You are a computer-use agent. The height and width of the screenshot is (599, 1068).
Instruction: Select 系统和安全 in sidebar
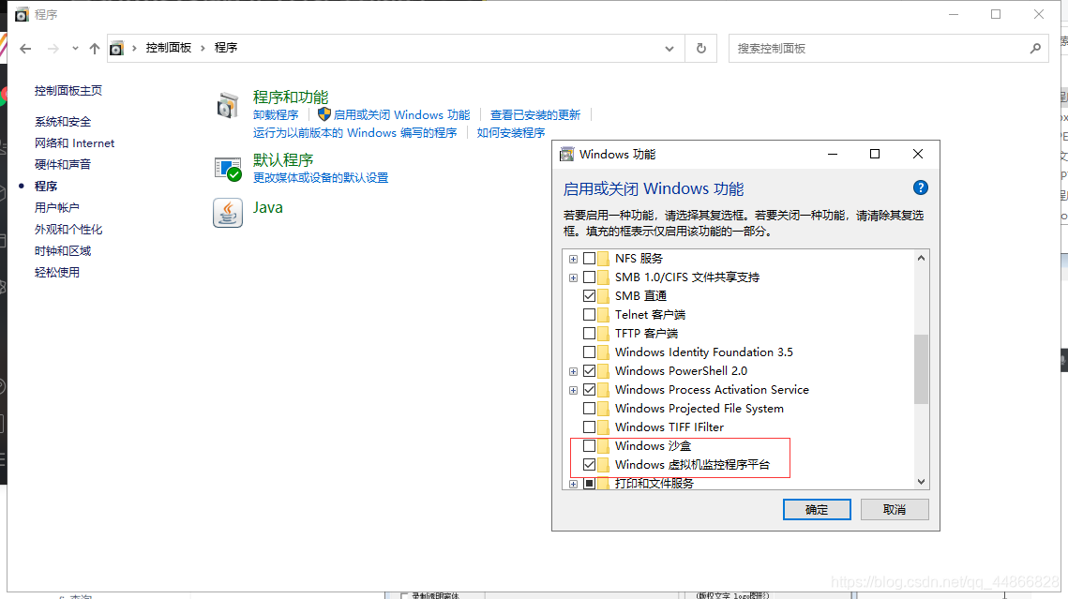click(63, 122)
